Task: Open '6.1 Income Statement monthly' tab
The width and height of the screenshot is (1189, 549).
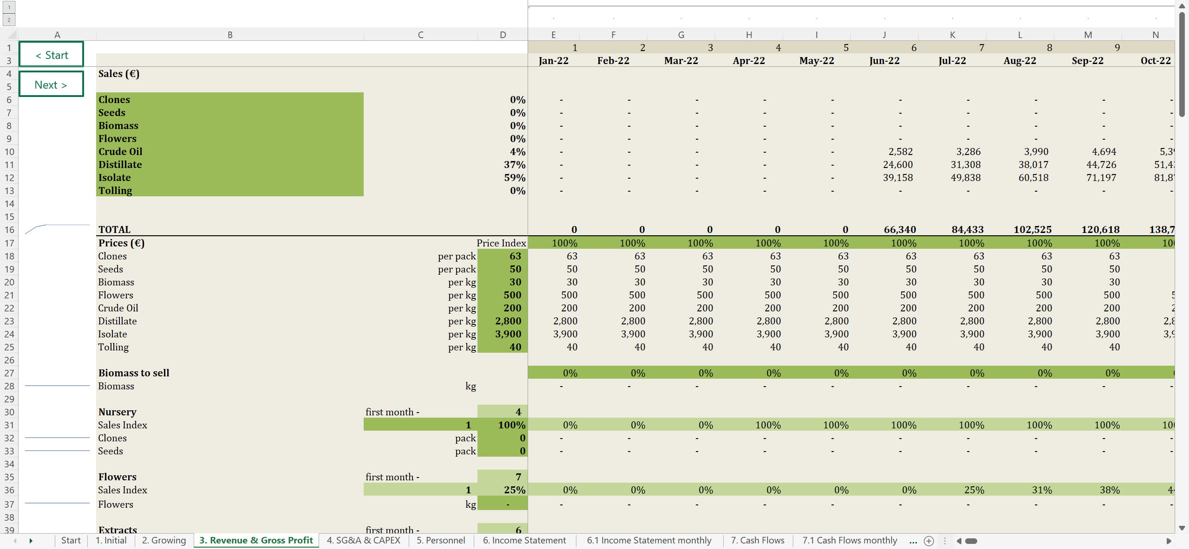Action: (x=649, y=540)
